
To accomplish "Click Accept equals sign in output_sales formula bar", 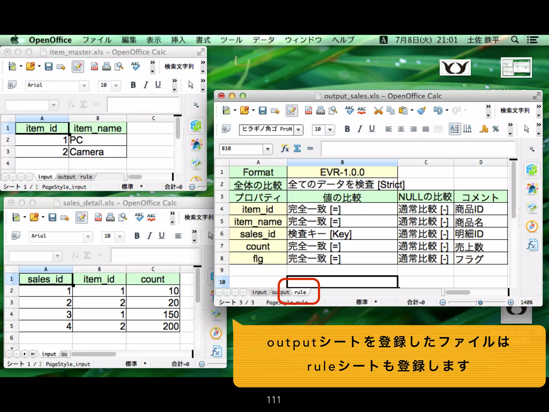I will (x=310, y=148).
